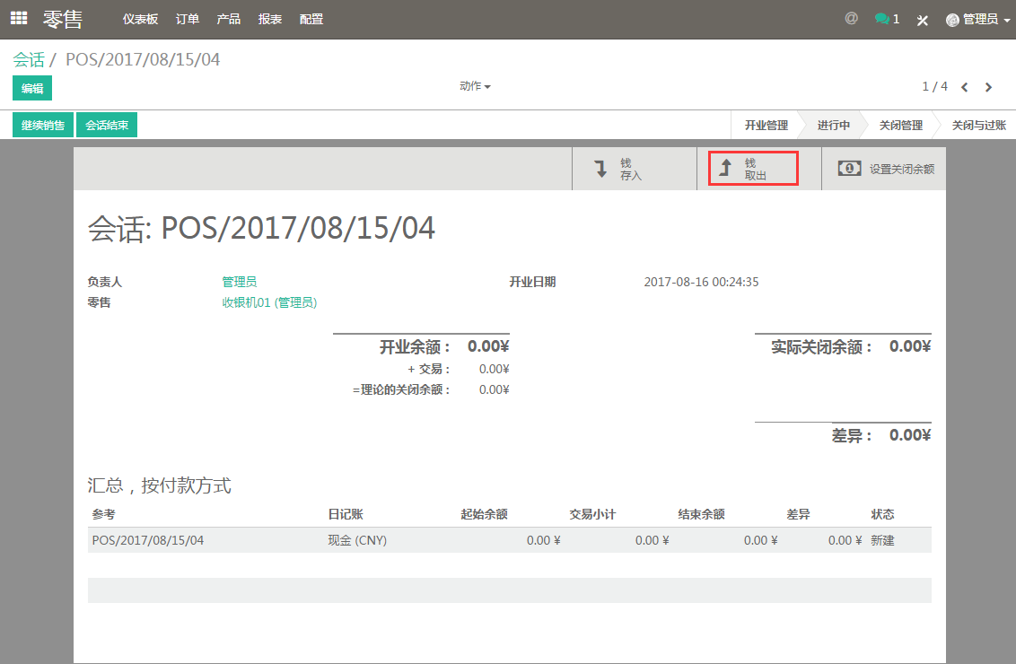Viewport: 1016px width, 664px height.
Task: Go back to 会话 breadcrumb
Action: point(29,59)
